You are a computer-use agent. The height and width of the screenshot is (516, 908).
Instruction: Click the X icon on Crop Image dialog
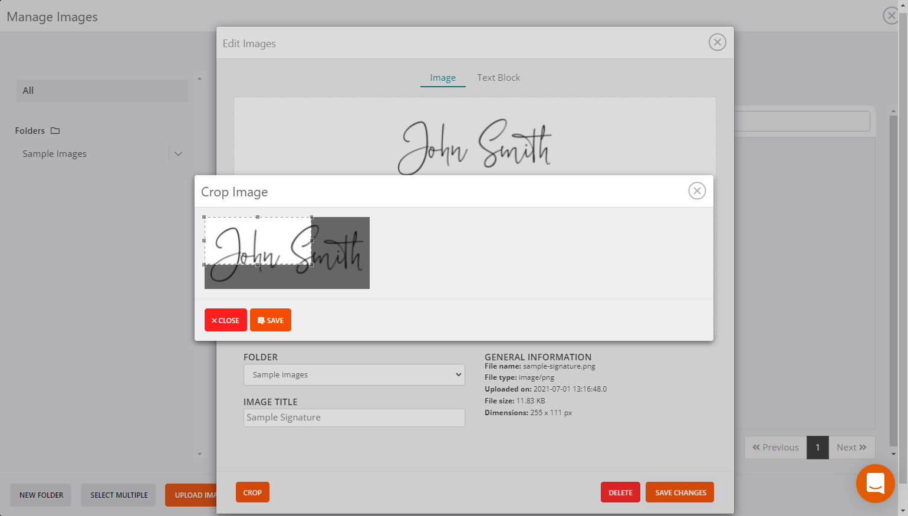697,190
